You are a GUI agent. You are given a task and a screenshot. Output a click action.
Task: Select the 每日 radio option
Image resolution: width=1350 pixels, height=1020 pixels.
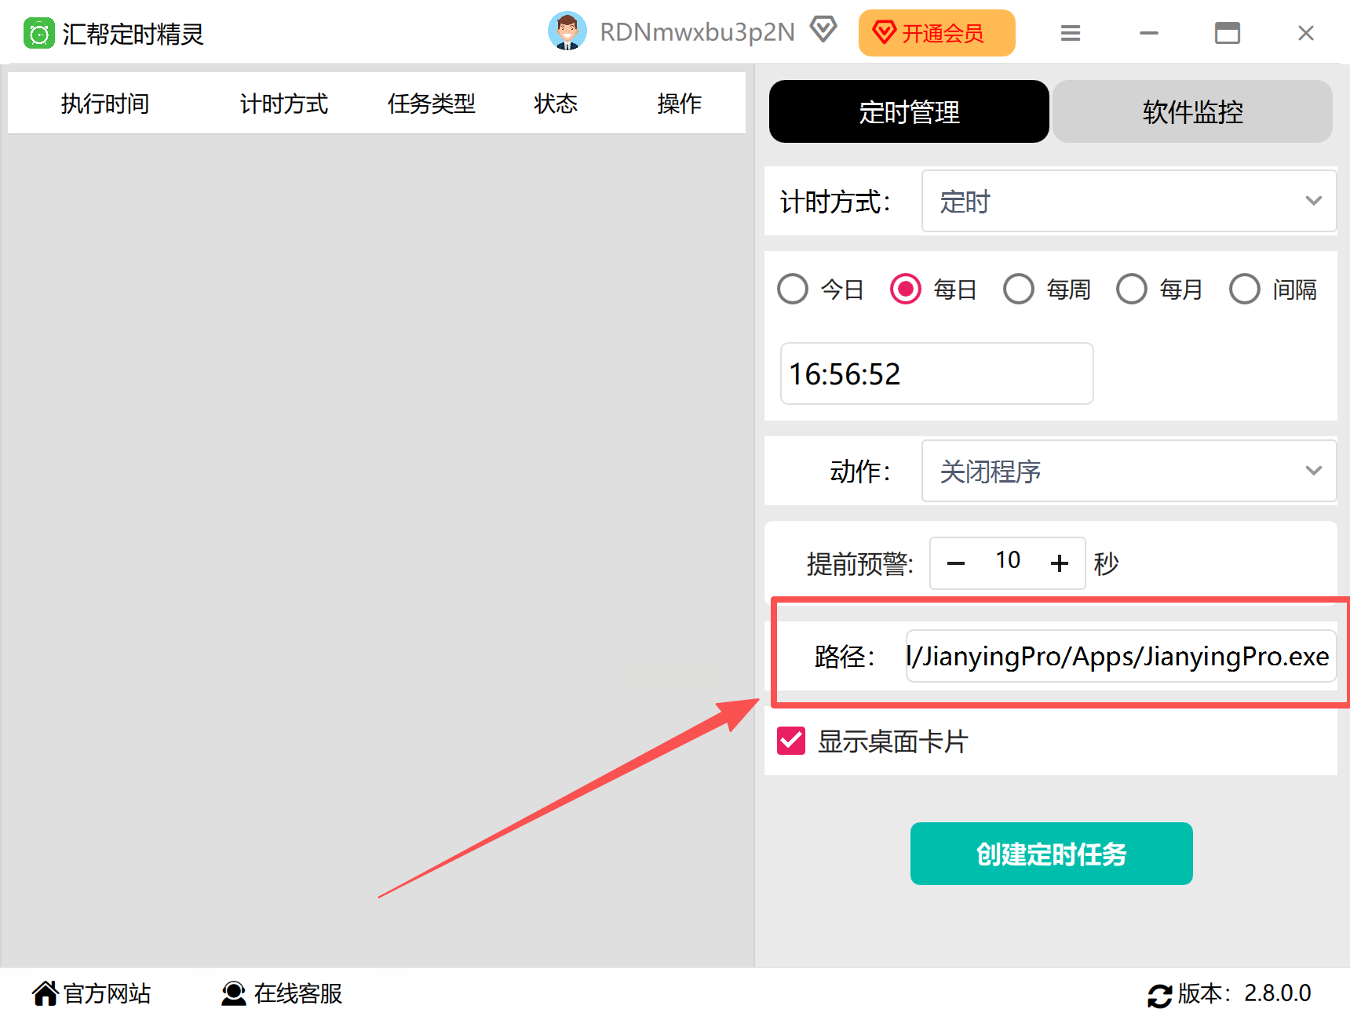906,290
